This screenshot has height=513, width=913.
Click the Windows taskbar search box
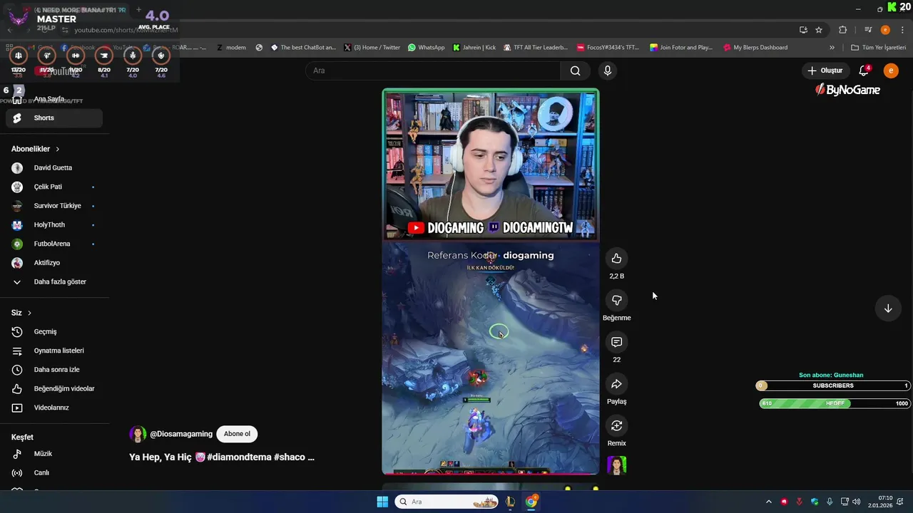coord(447,502)
